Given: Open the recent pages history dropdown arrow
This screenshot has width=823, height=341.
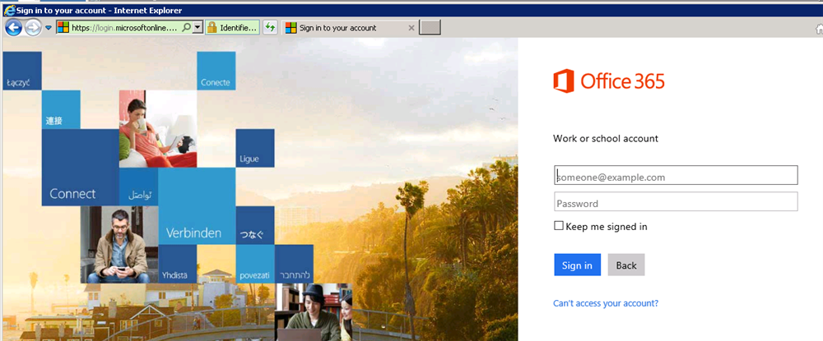Looking at the screenshot, I should pos(49,28).
